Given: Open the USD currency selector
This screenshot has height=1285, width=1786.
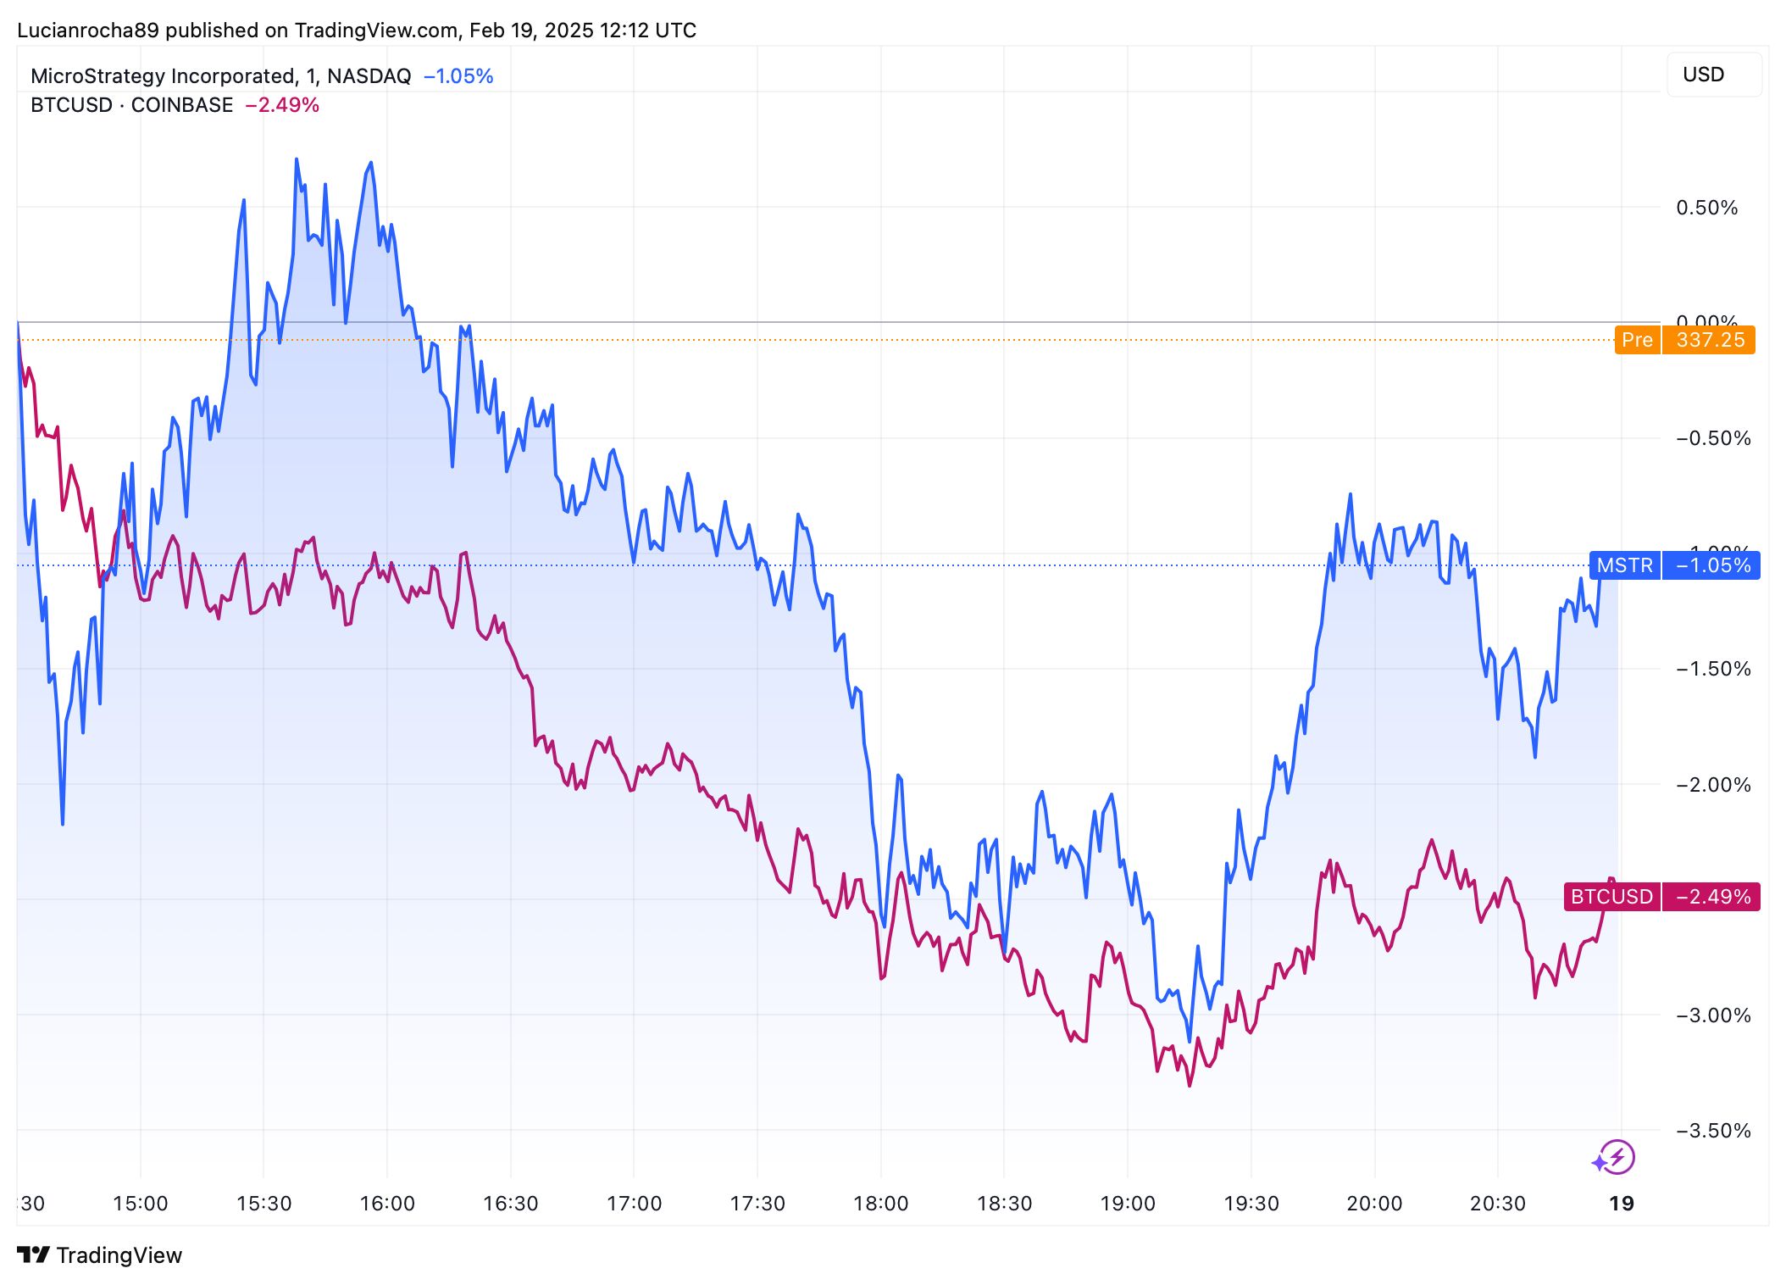Looking at the screenshot, I should [1714, 75].
